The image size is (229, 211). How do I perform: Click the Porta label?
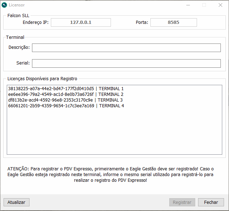tap(142, 22)
